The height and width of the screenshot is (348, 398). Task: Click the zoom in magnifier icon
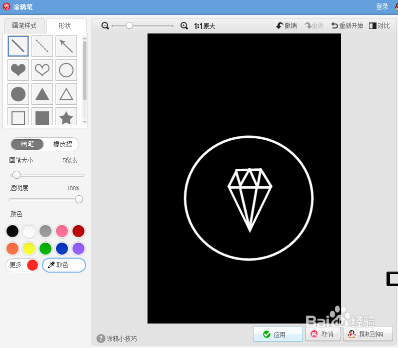pyautogui.click(x=184, y=26)
